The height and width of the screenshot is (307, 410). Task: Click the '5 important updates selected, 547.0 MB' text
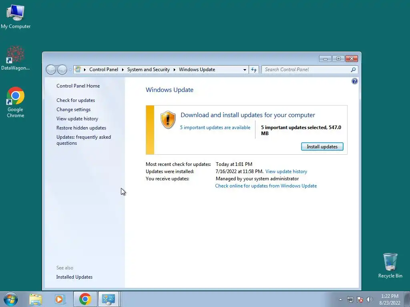(301, 130)
